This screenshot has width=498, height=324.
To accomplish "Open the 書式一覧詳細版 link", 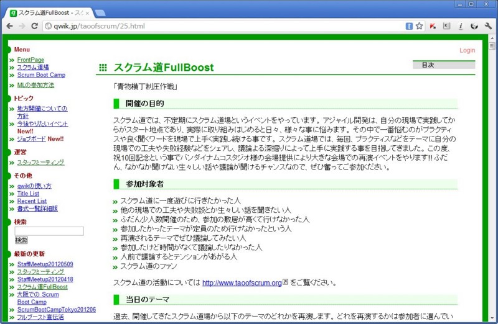I will [37, 209].
